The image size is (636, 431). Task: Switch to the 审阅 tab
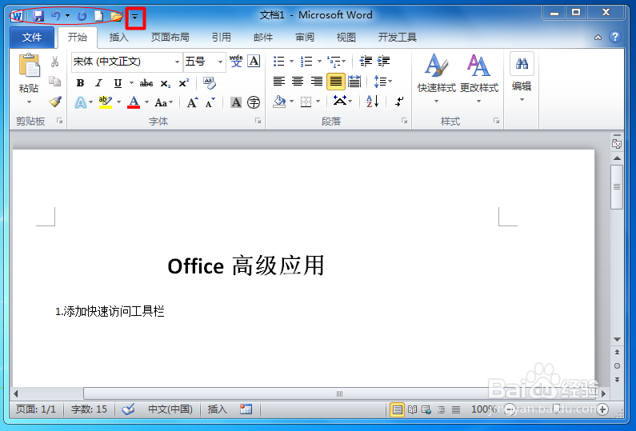pyautogui.click(x=305, y=38)
